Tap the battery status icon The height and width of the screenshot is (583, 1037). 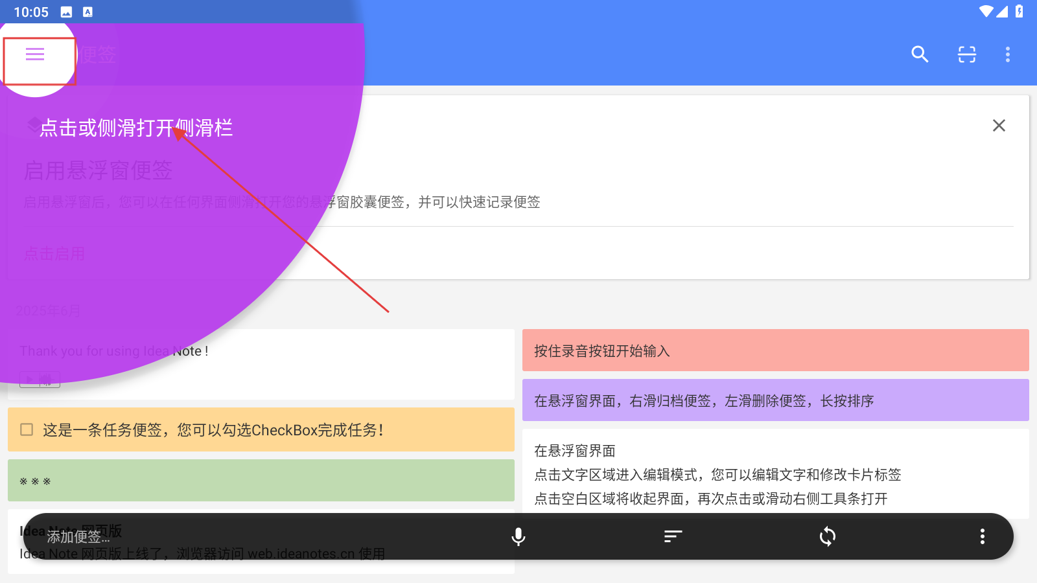click(x=1020, y=12)
